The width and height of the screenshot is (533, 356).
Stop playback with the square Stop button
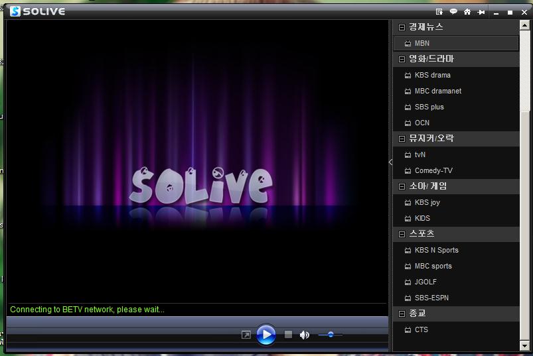pyautogui.click(x=288, y=335)
